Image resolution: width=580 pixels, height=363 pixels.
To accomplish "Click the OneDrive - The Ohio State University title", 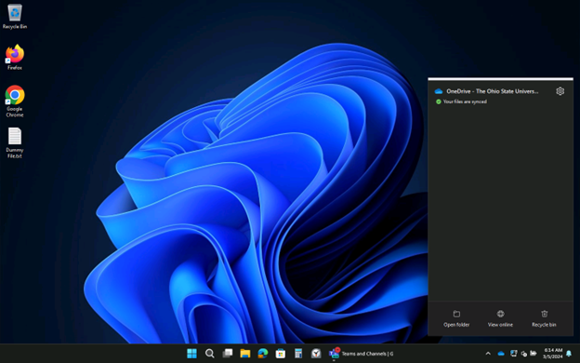I will point(493,91).
